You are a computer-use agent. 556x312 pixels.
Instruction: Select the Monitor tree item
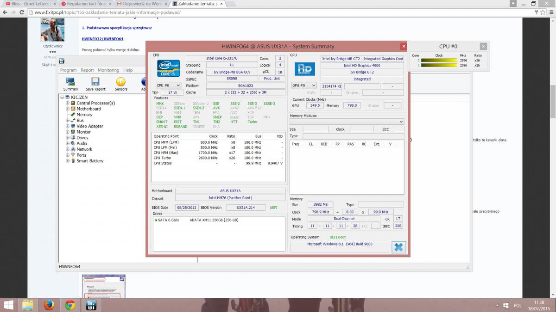(84, 132)
